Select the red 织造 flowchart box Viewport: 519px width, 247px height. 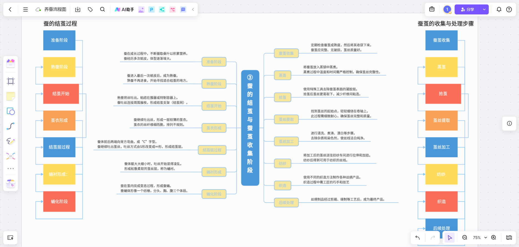[x=442, y=201]
